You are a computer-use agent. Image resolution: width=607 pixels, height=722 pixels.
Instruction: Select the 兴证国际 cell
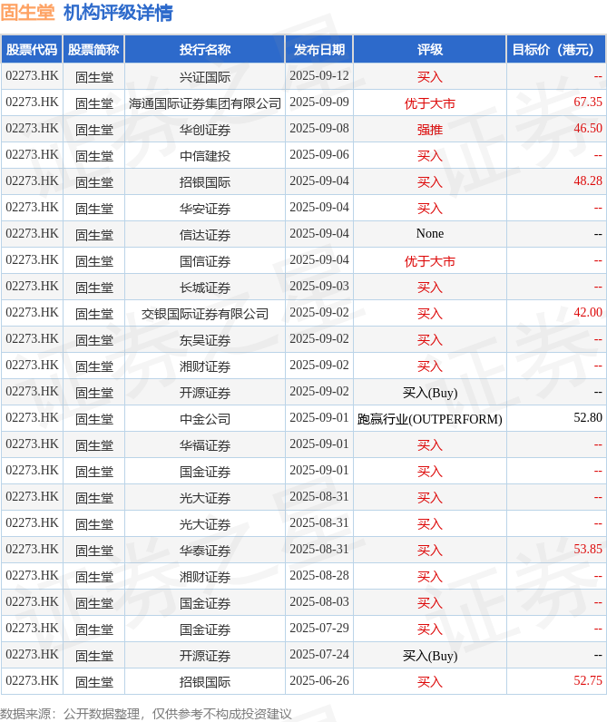point(204,77)
